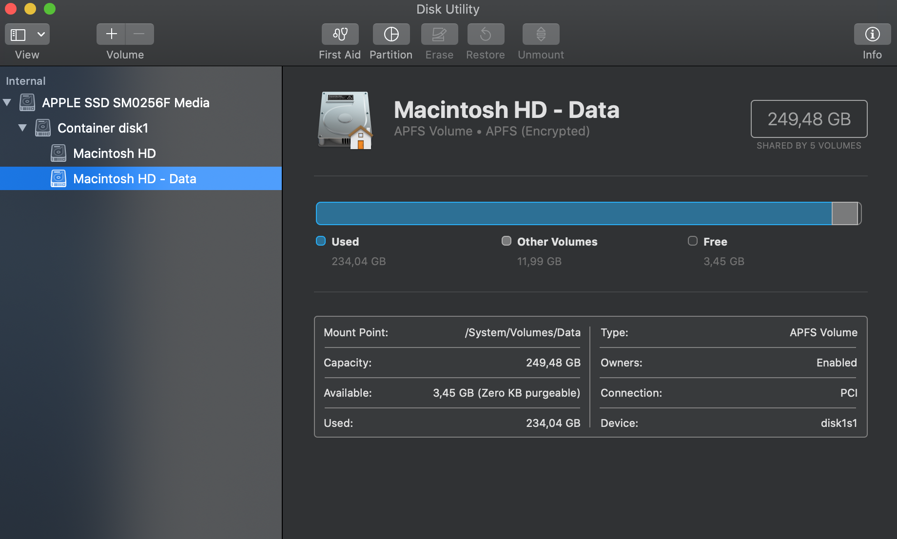This screenshot has height=539, width=897.
Task: Collapse Container disk1 in the sidebar
Action: (22, 128)
